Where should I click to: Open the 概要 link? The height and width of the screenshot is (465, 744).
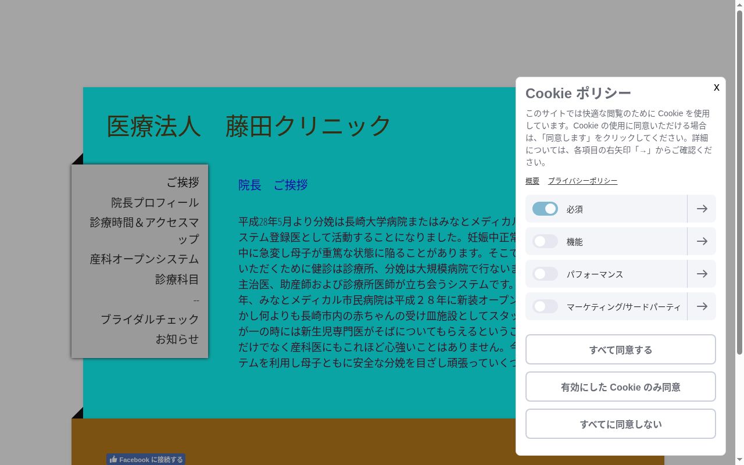pyautogui.click(x=532, y=181)
